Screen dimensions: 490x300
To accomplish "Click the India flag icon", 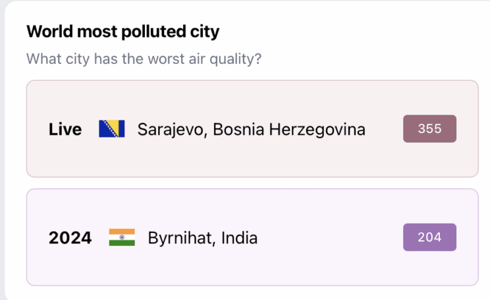I will pos(122,238).
